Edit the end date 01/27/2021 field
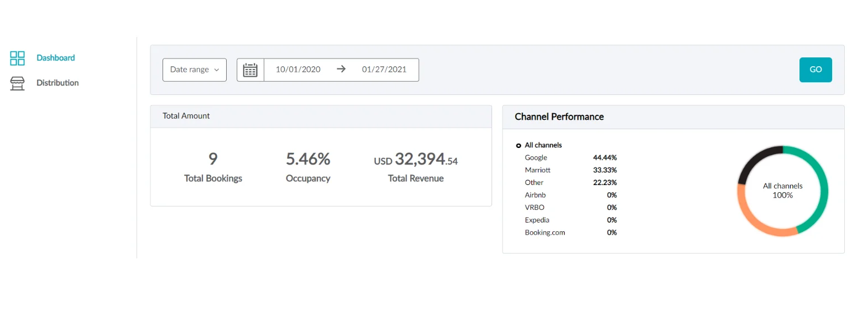Viewport: 857px width, 323px height. click(384, 70)
